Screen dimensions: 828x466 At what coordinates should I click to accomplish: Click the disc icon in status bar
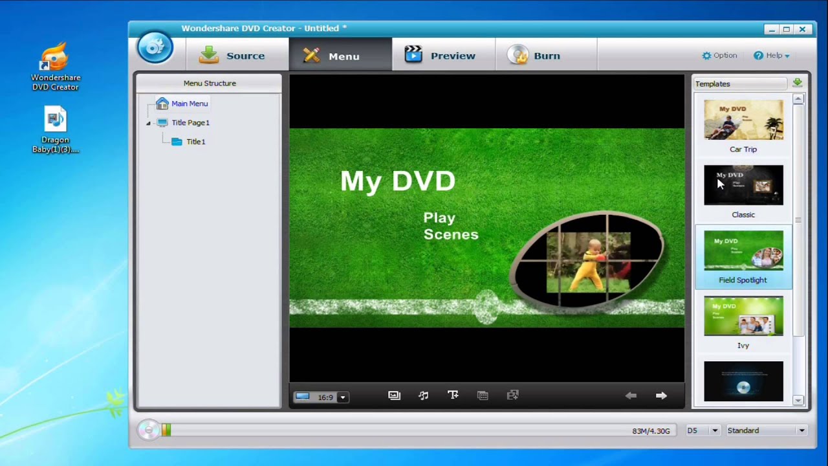148,430
